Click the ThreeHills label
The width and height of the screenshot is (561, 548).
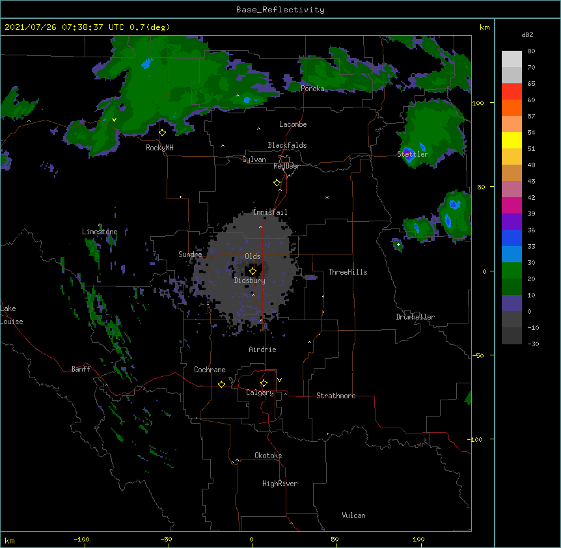click(x=348, y=272)
